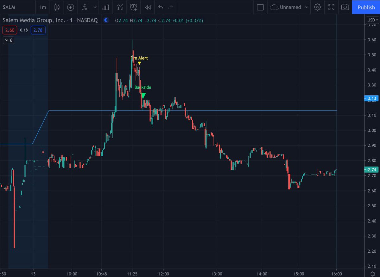Click the Salem Media Group, Inc. legend title
This screenshot has width=380, height=277.
pyautogui.click(x=34, y=20)
